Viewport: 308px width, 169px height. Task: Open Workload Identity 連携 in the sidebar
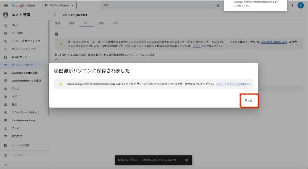(x=24, y=73)
